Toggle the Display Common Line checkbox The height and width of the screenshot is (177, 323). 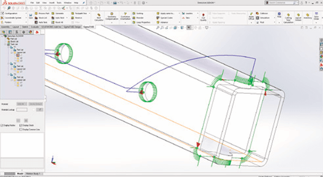[21, 129]
